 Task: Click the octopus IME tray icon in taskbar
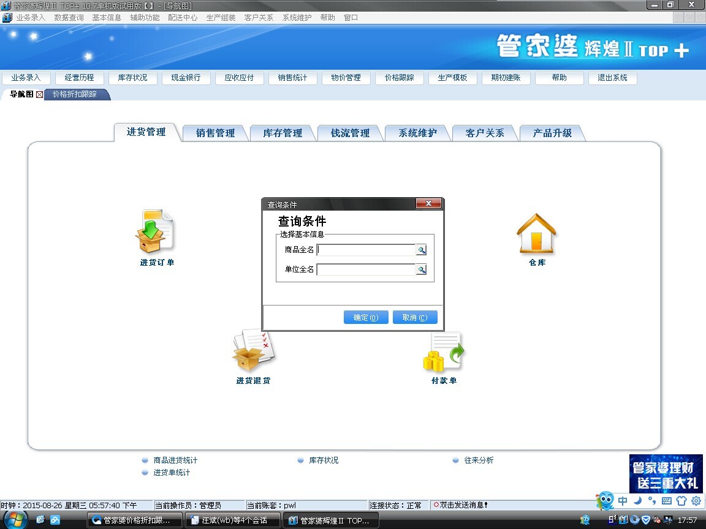(x=585, y=520)
